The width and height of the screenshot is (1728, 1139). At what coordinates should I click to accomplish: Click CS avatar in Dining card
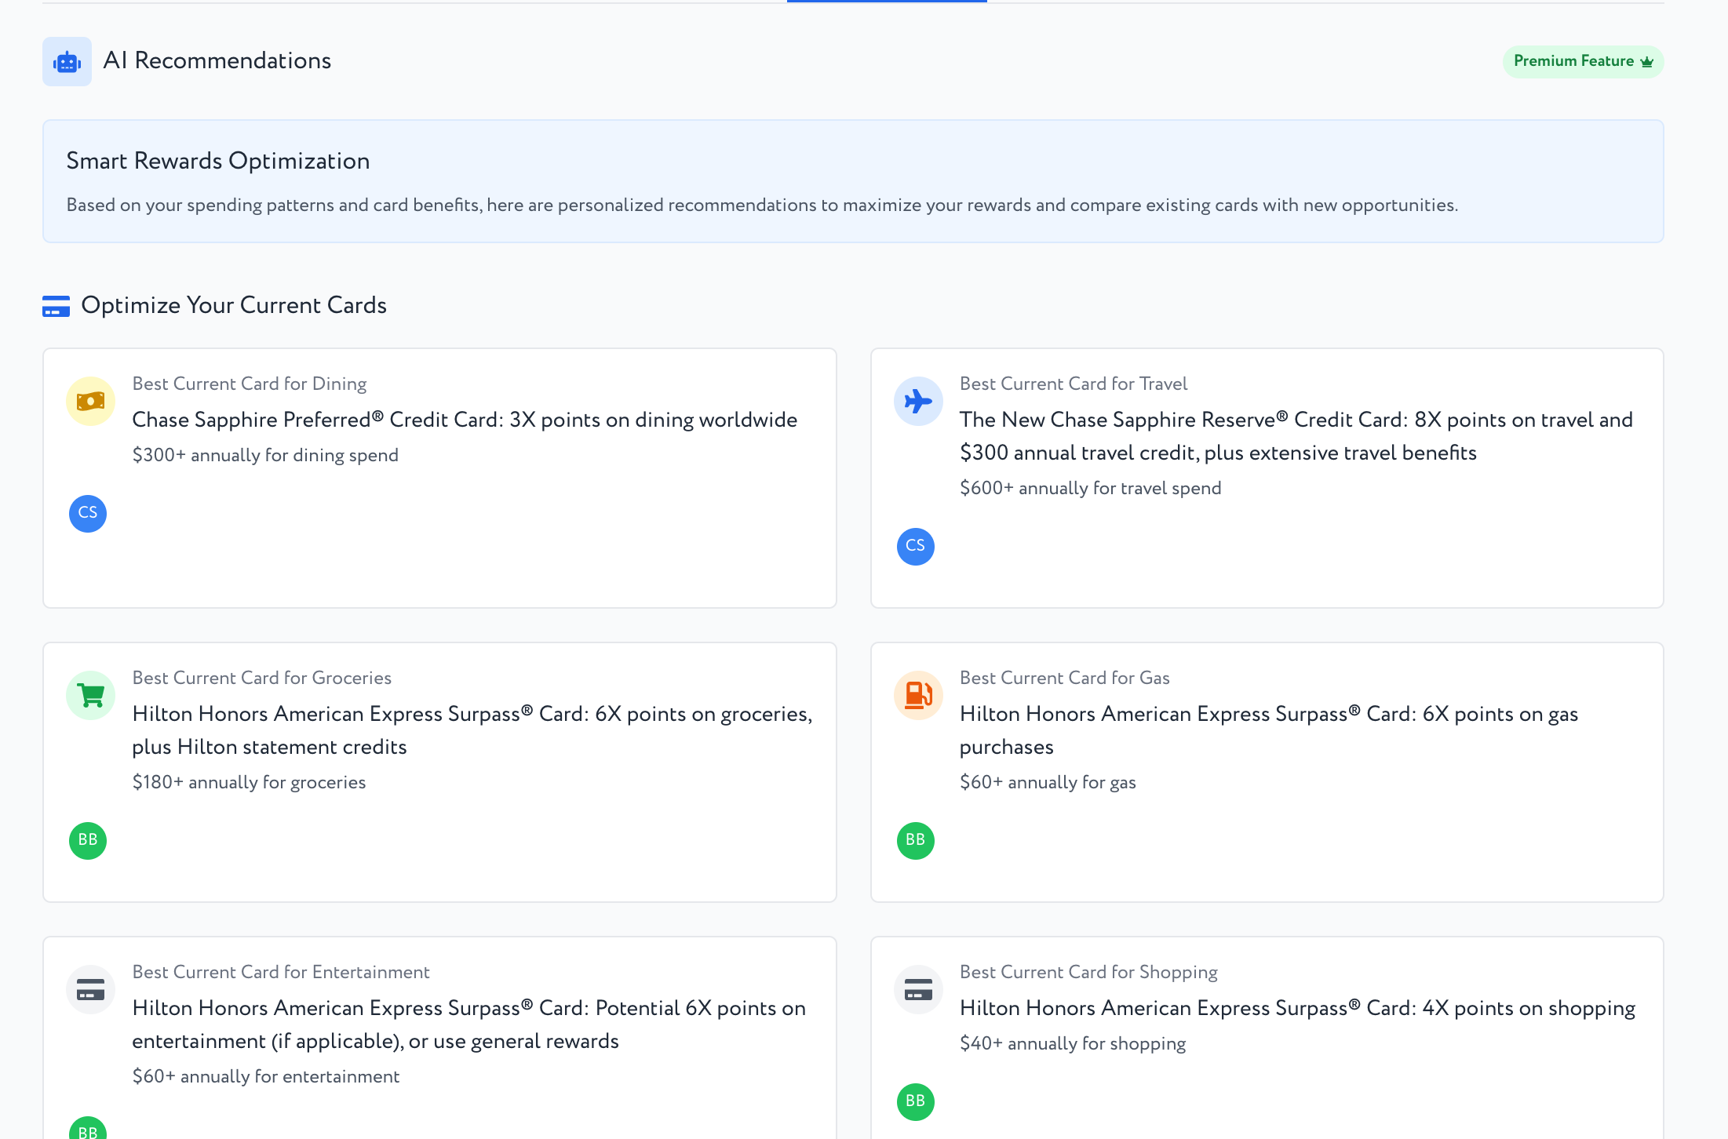coord(88,513)
